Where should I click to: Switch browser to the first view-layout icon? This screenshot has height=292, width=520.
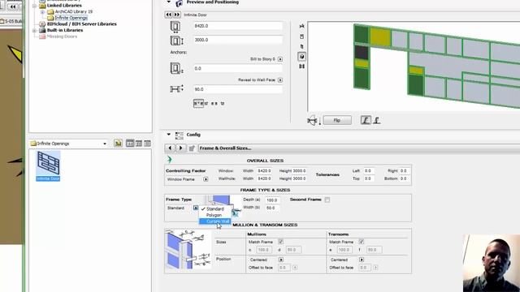click(130, 143)
